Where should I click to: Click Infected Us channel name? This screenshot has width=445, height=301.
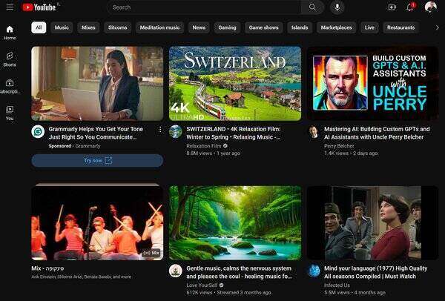click(337, 285)
